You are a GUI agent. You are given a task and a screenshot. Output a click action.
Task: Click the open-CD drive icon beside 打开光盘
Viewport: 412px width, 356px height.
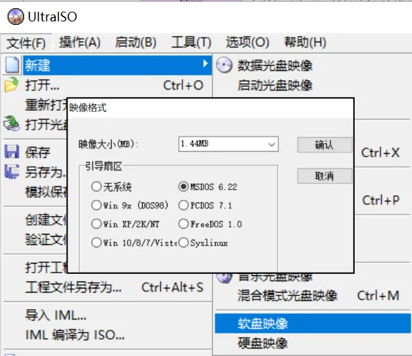coord(12,123)
